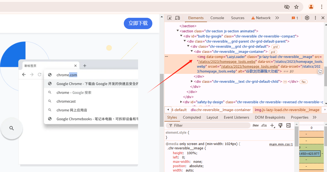Open the Properties tab
The height and width of the screenshot is (172, 327).
300,117
